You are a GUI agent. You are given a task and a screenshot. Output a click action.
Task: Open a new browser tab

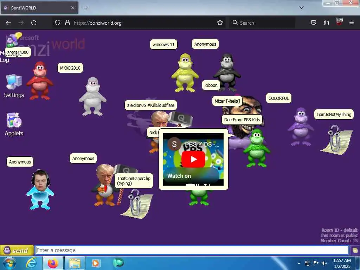(86, 8)
